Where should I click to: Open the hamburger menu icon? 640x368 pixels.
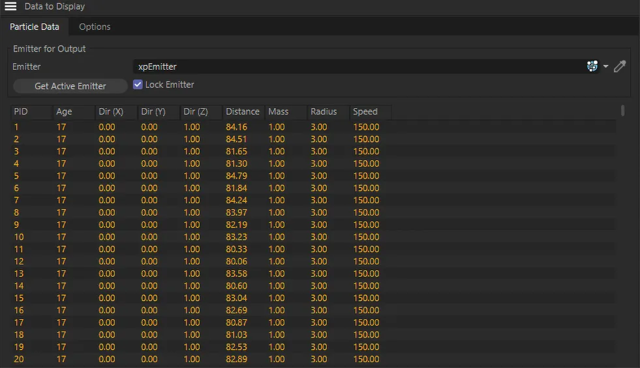click(x=10, y=7)
